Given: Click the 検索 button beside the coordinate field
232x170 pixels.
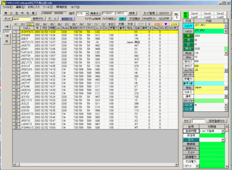Looking at the screenshot, I should click(132, 14).
